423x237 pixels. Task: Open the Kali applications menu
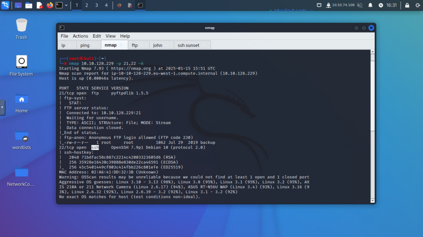click(x=5, y=5)
